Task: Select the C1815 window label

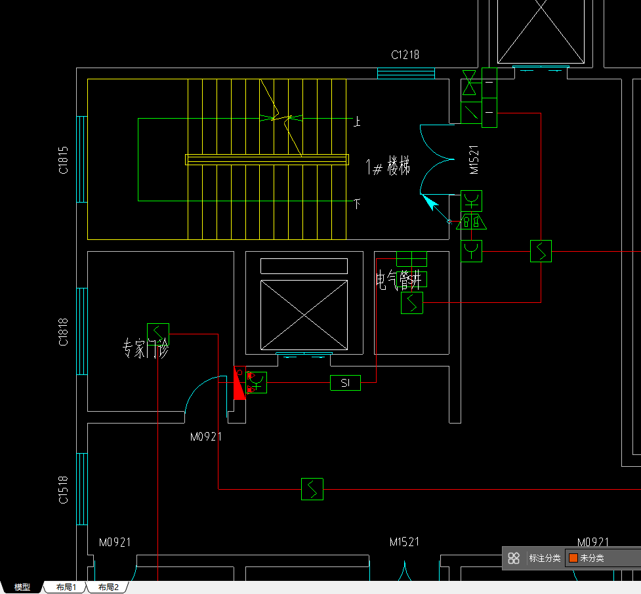Action: tap(64, 161)
